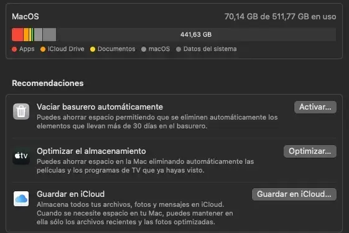This screenshot has width=349, height=233.
Task: Click the Apple TV icon
Action: tap(21, 156)
